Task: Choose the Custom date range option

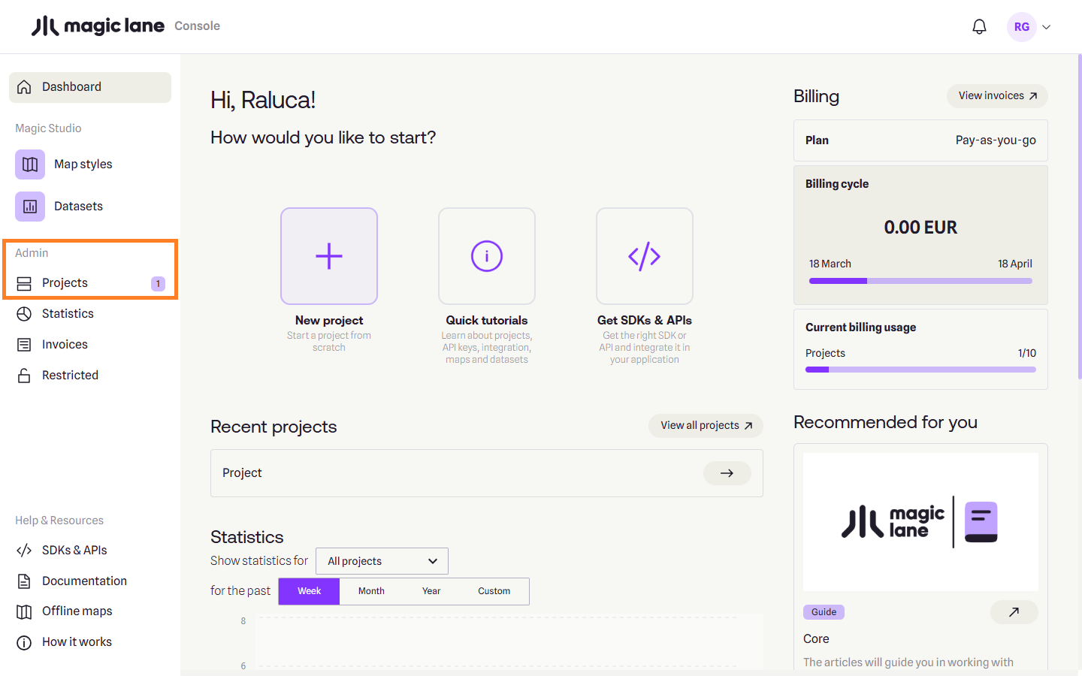Action: point(494,591)
